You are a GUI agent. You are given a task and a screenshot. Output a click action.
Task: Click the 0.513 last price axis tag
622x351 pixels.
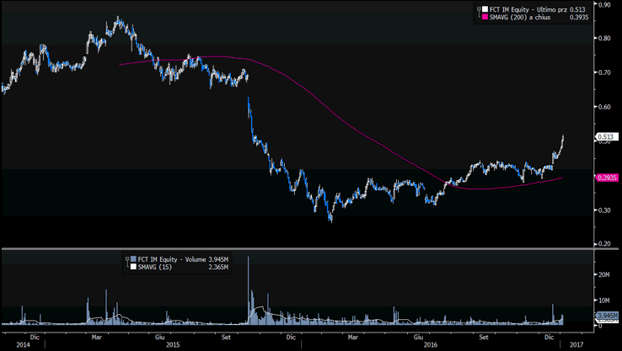606,136
